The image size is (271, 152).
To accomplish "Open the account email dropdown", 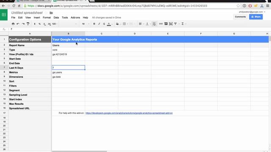I will [x=252, y=12].
